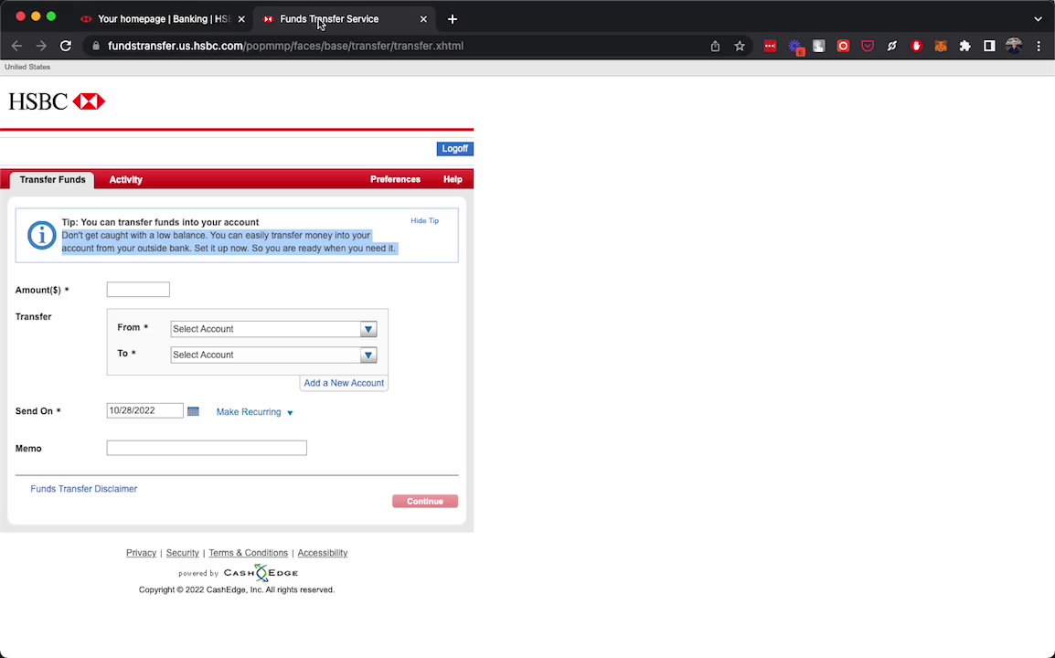1055x658 pixels.
Task: Click the MetaMask fox extension icon
Action: tap(941, 46)
